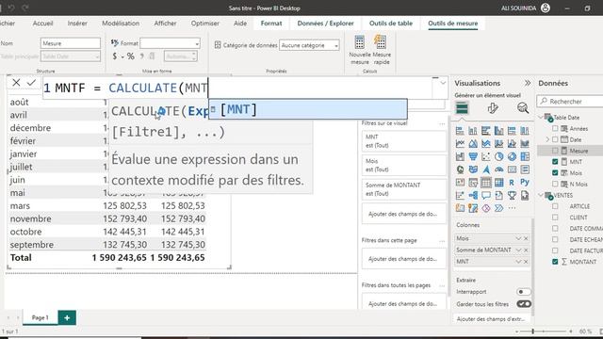Open the Mois column field dropdown

518,238
